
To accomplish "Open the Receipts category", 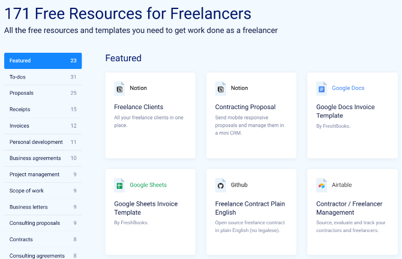I will click(43, 109).
